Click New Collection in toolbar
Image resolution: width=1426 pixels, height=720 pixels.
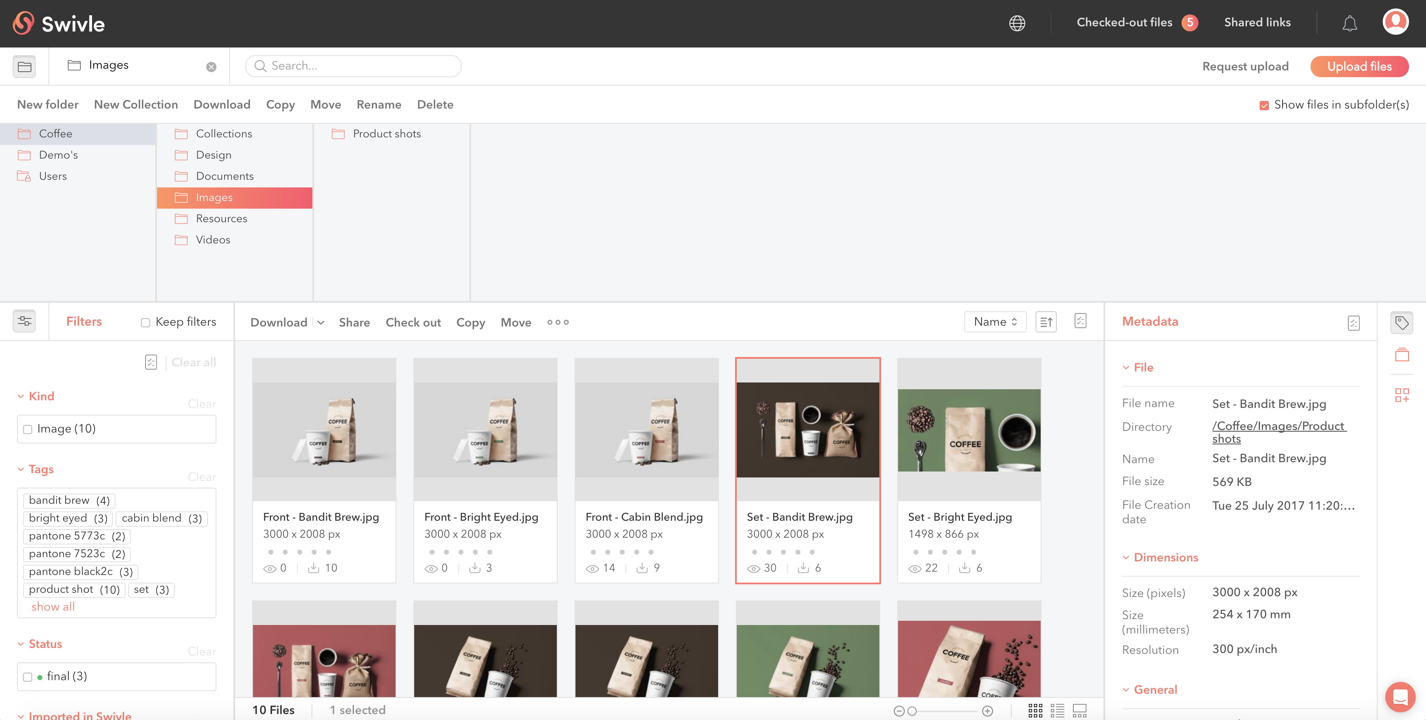136,104
